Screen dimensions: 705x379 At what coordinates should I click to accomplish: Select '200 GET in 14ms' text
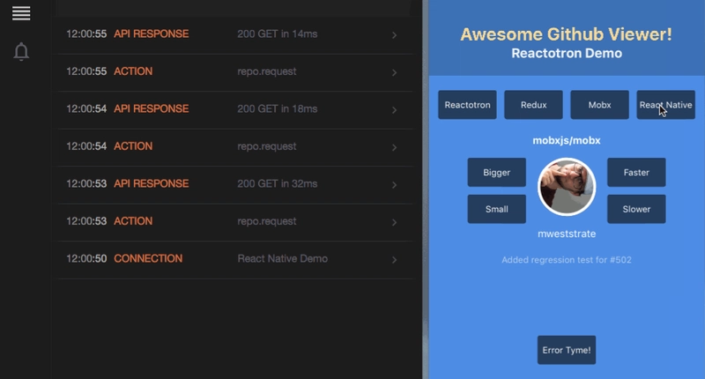(277, 33)
